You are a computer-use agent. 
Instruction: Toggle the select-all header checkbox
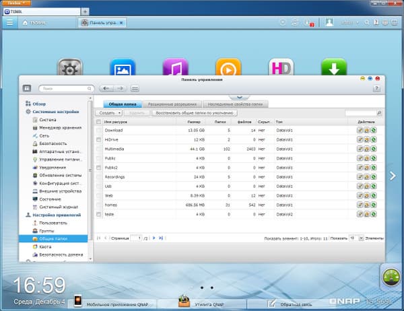[x=99, y=122]
